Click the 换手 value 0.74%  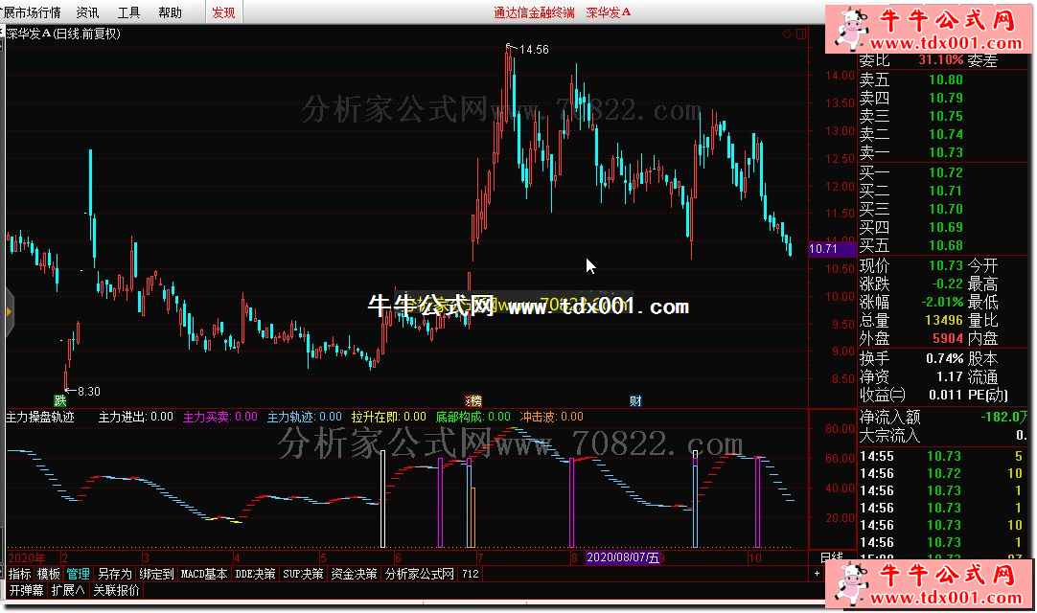point(944,359)
